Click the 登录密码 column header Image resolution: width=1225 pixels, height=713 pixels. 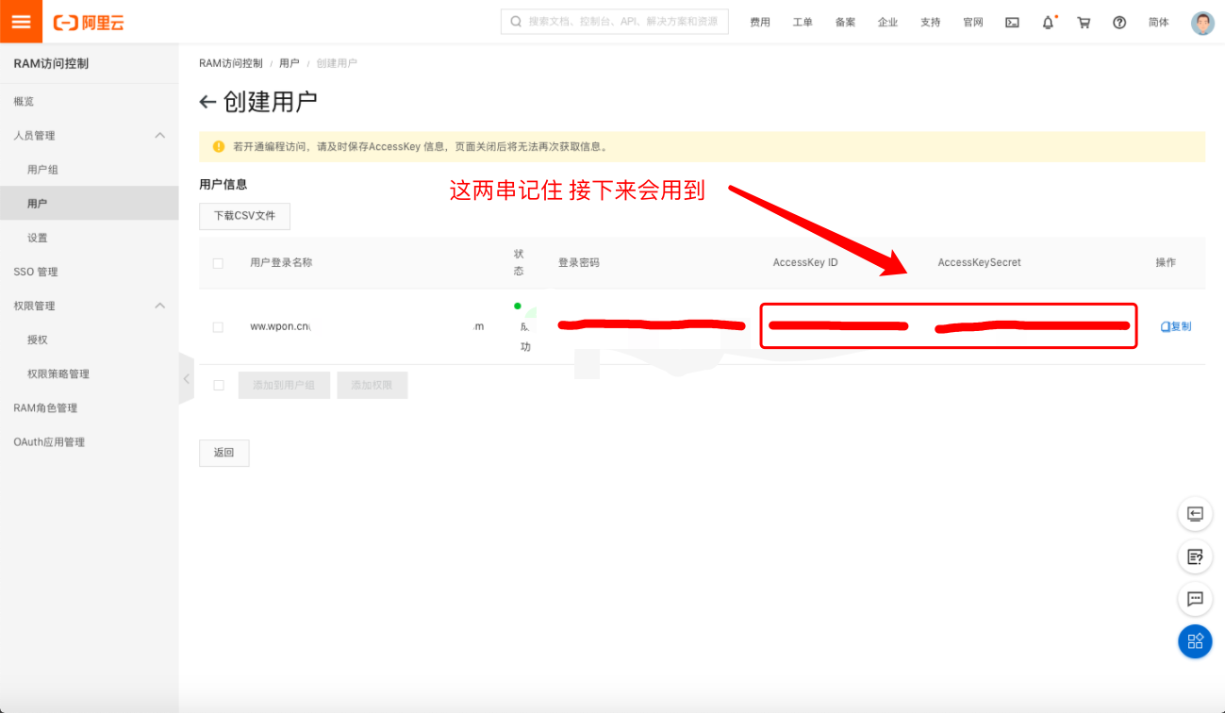click(579, 263)
